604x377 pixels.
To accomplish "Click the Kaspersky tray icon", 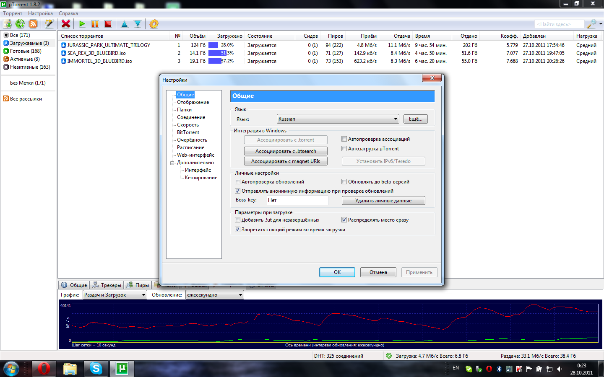I will 519,369.
